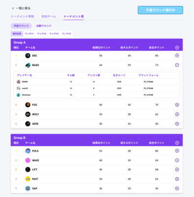Open the 参加チーム tab
The width and height of the screenshot is (194, 197).
tap(49, 16)
